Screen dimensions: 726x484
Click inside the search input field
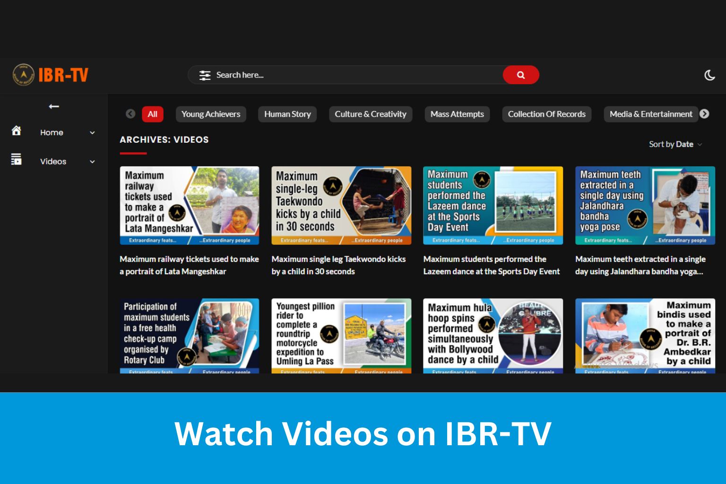point(331,75)
